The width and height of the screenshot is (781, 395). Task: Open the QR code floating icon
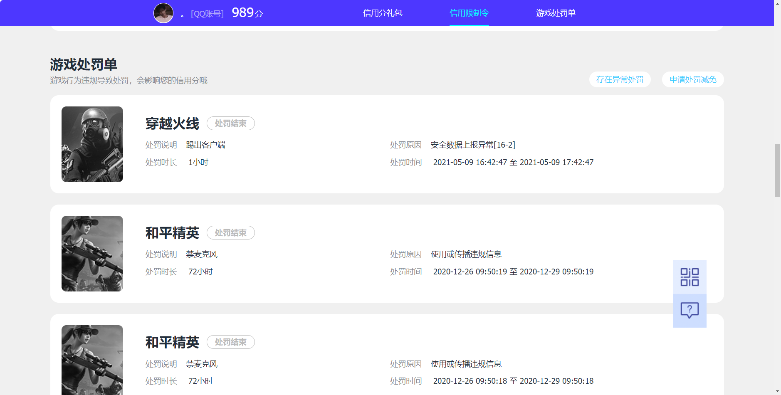point(690,277)
